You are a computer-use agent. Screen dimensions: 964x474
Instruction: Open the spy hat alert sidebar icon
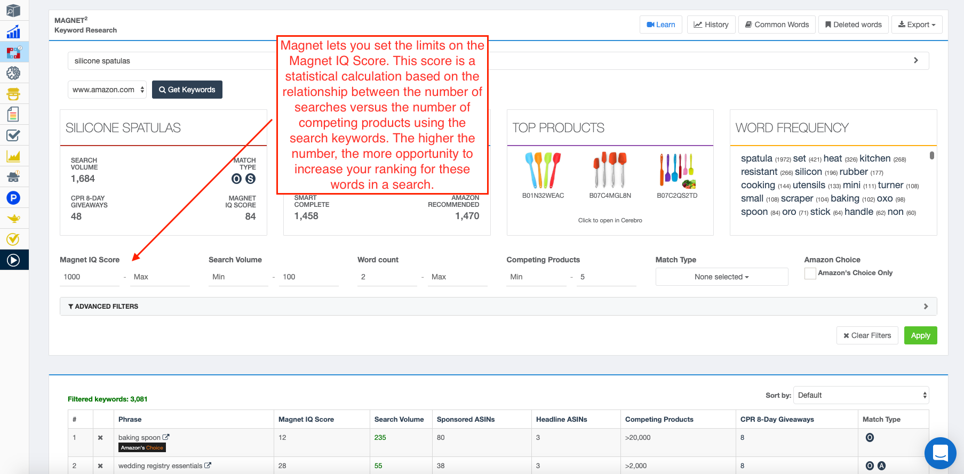[x=13, y=176]
